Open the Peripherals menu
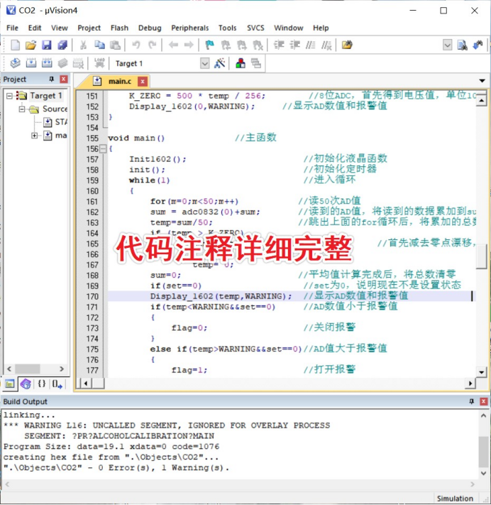 click(x=190, y=28)
